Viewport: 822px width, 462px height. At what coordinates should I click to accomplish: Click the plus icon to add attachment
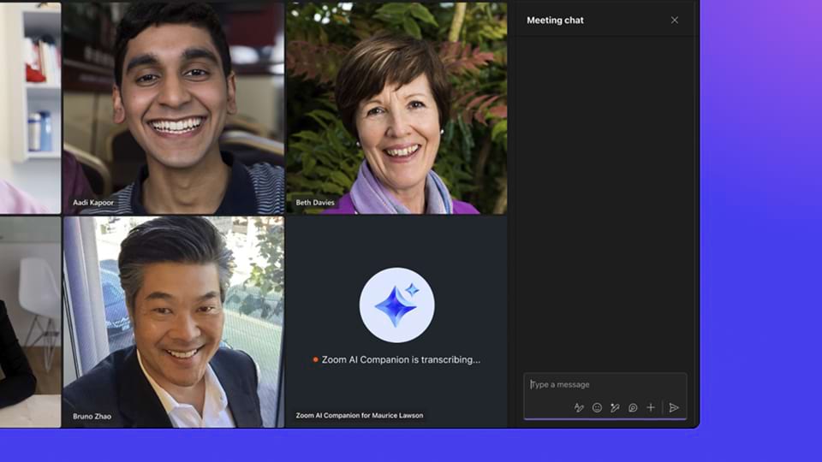click(x=651, y=408)
